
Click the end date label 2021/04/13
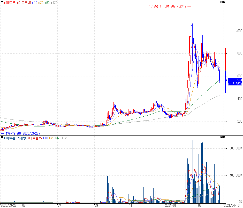(x=232, y=205)
